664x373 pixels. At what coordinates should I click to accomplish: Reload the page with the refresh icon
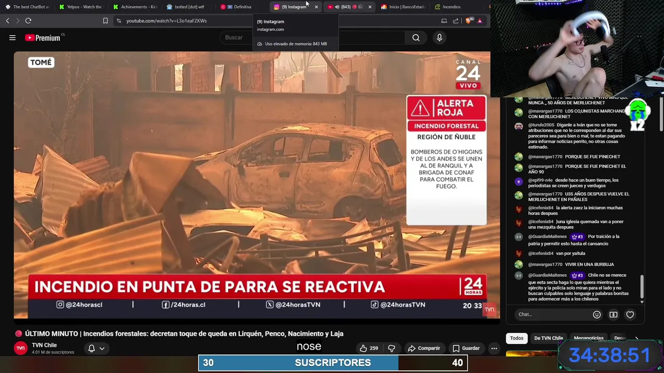coord(28,21)
